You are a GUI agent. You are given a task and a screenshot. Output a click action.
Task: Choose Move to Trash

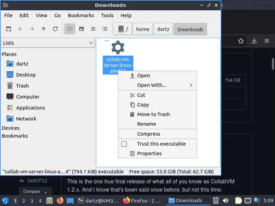coord(157,114)
